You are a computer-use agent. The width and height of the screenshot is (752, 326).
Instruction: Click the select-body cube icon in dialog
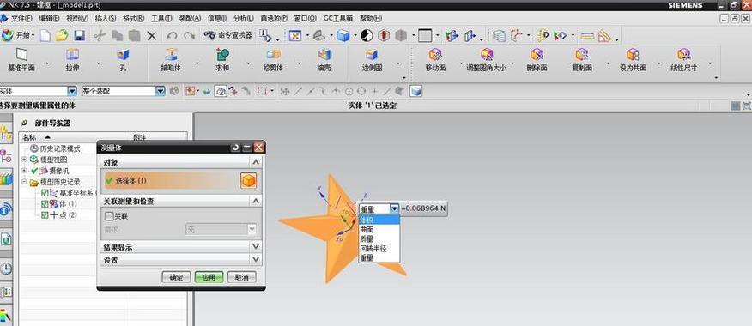pos(248,181)
